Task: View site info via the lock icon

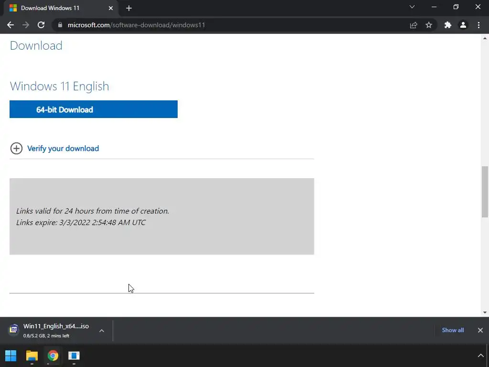Action: tap(60, 25)
